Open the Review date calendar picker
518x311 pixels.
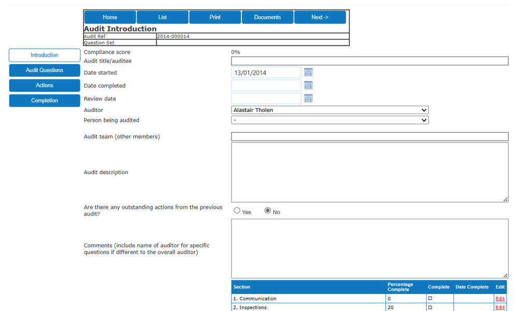(x=308, y=98)
